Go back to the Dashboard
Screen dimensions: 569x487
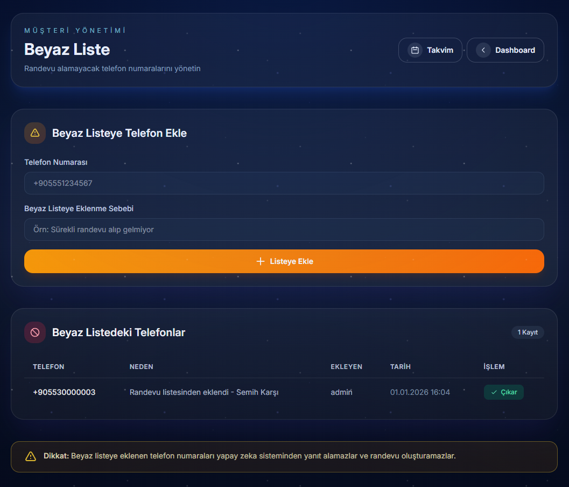(x=505, y=50)
